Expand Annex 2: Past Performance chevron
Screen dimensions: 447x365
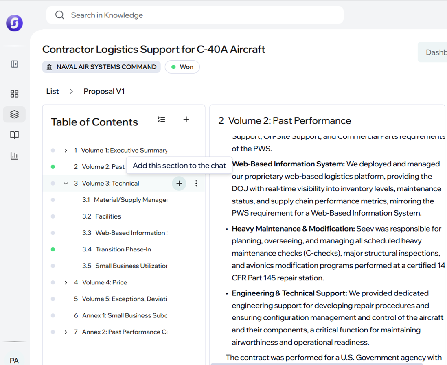click(66, 332)
